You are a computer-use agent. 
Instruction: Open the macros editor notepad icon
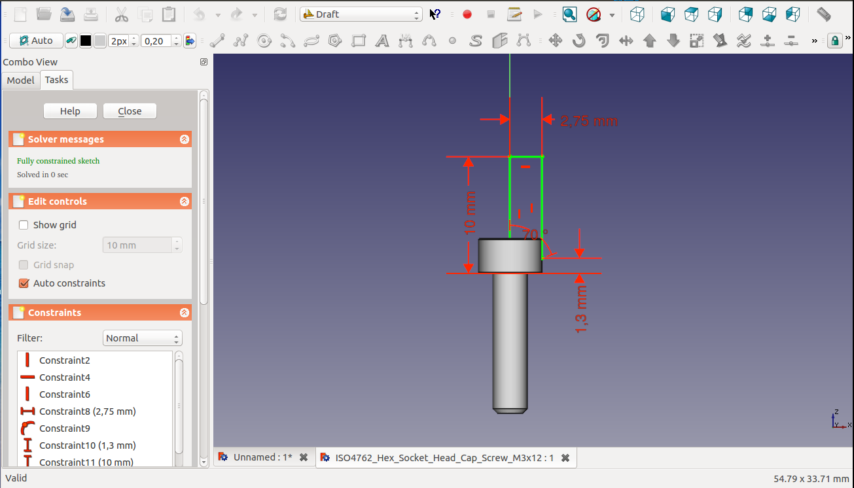click(x=514, y=14)
